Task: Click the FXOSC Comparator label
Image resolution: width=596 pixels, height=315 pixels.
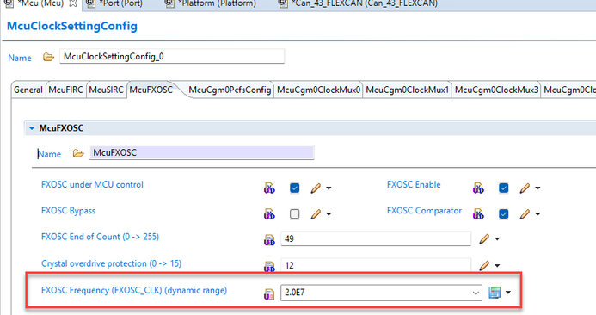Action: pos(424,211)
